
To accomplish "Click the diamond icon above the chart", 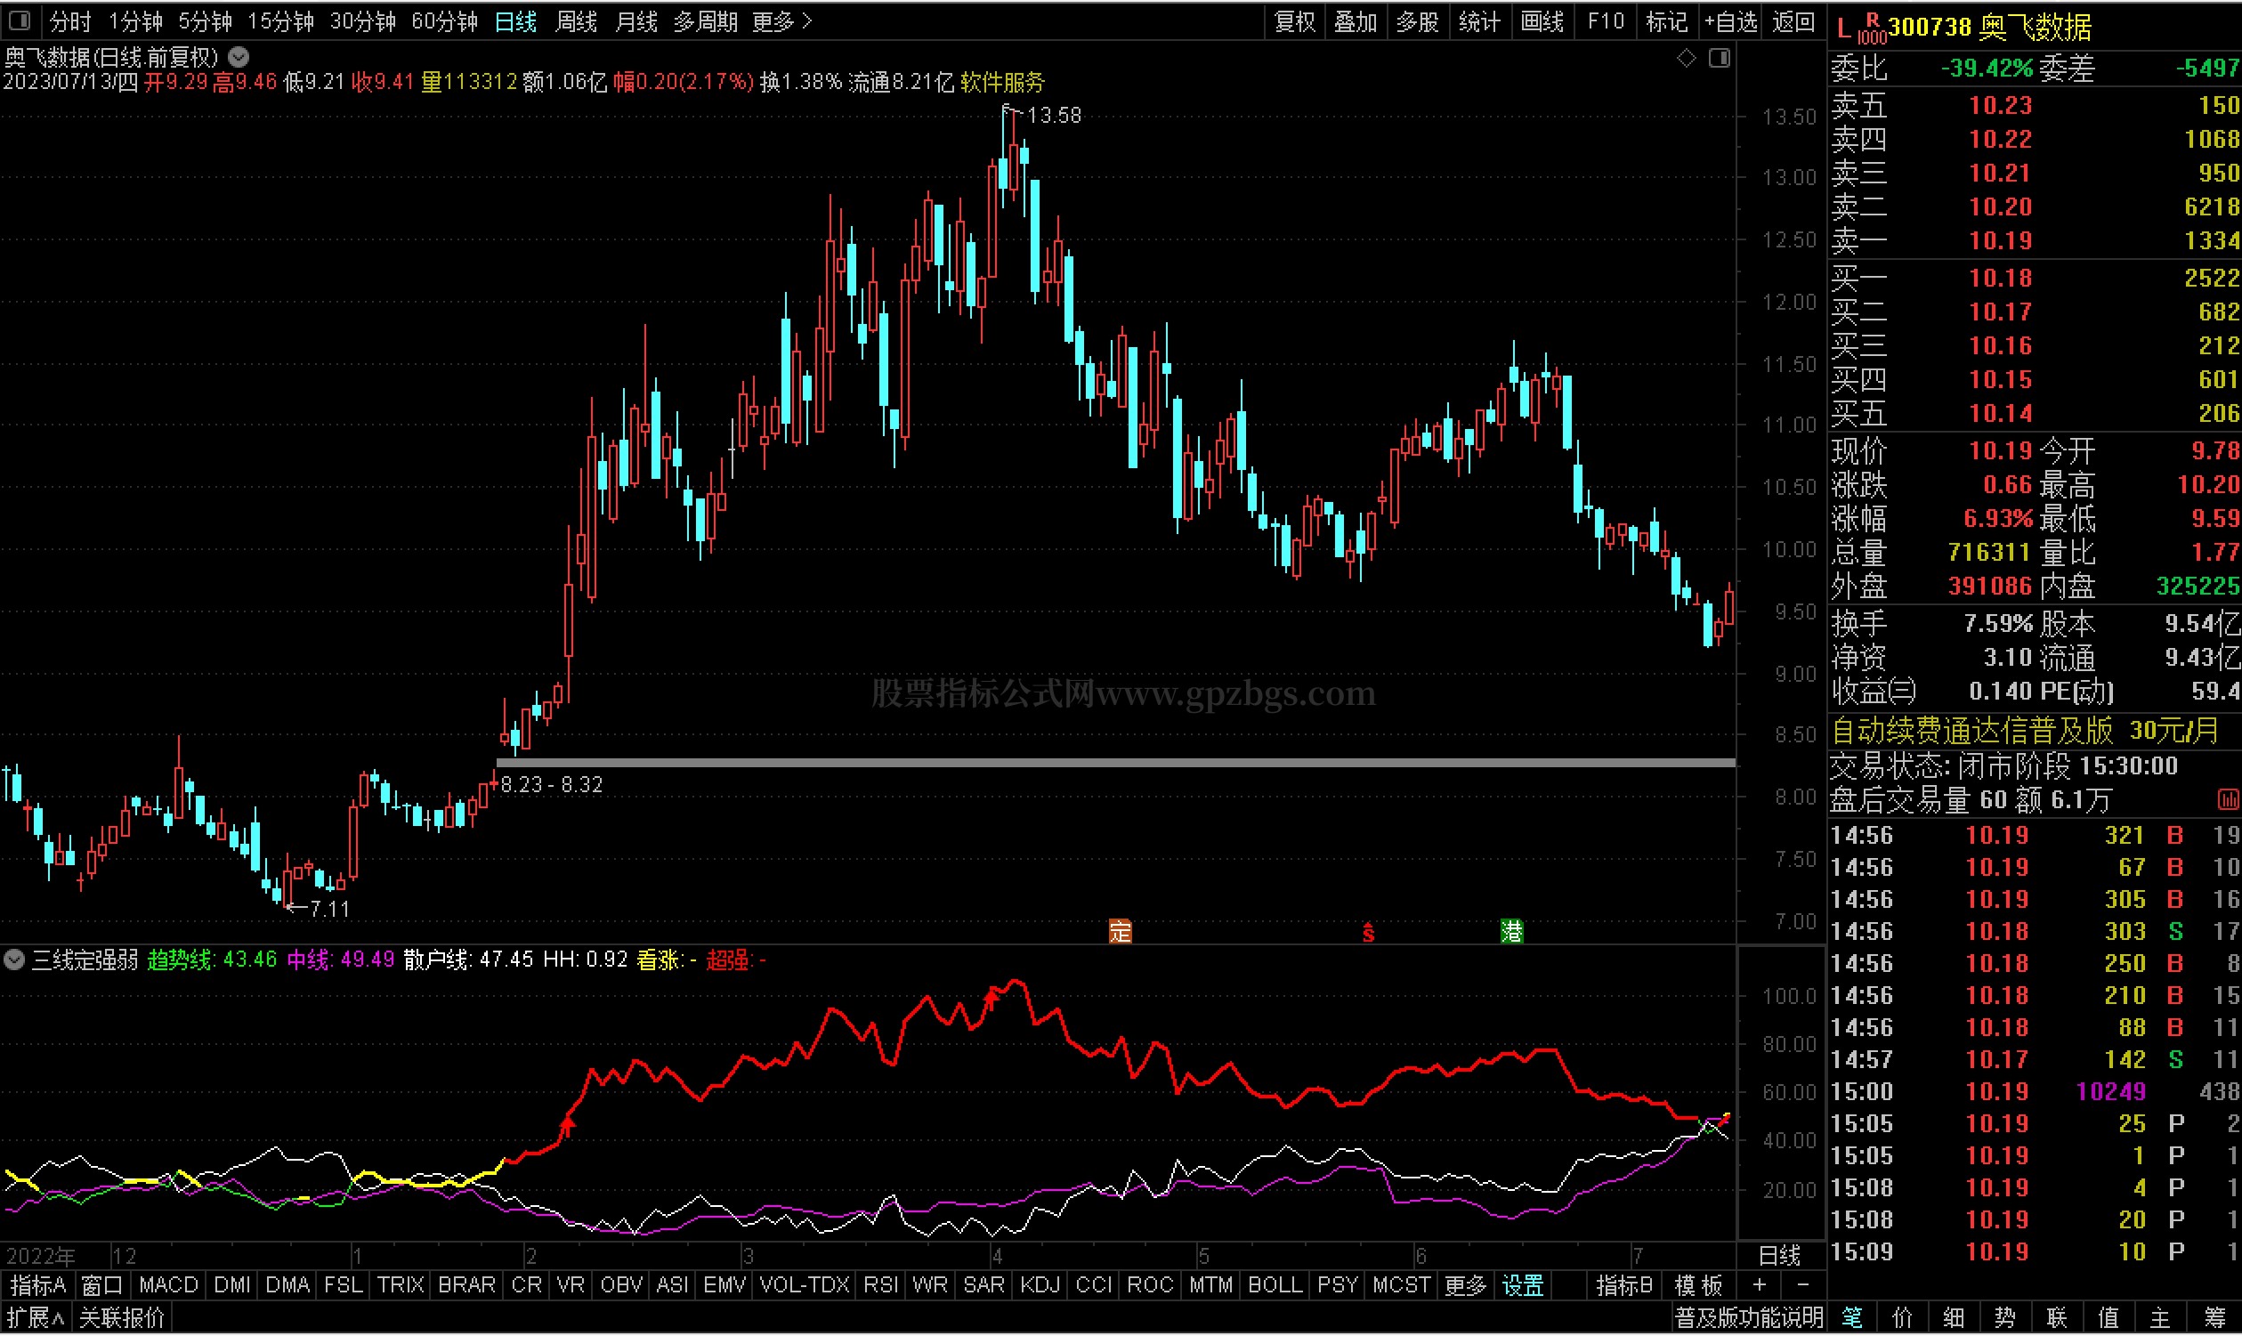I will click(x=1686, y=58).
